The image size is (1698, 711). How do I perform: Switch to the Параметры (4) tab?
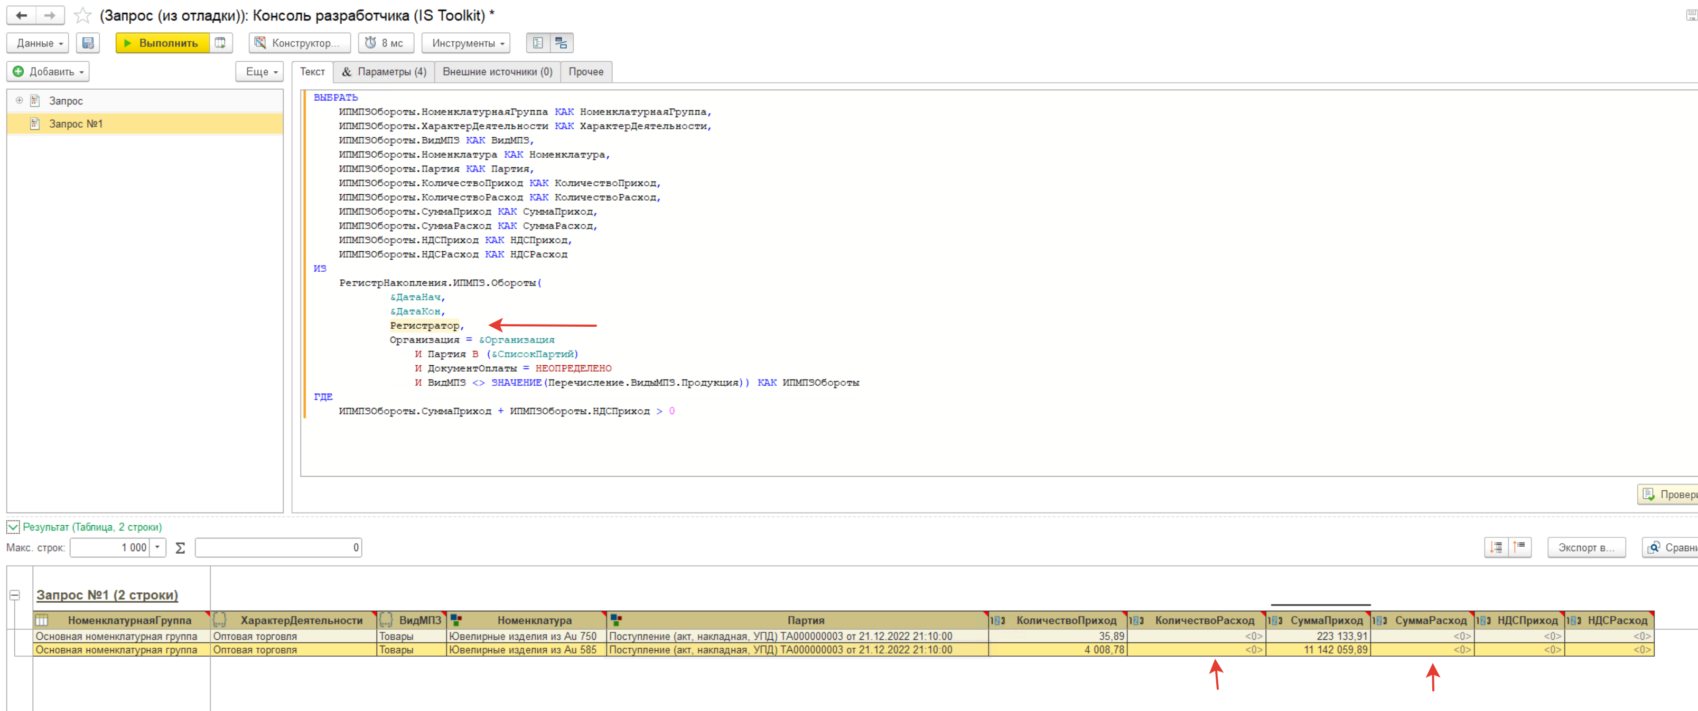(384, 72)
